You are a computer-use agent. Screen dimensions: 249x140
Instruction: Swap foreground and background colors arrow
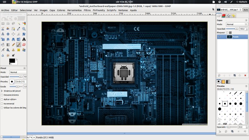tap(16, 59)
